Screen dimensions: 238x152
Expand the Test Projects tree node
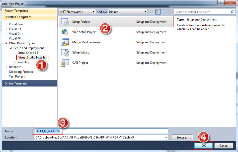coord(6,76)
